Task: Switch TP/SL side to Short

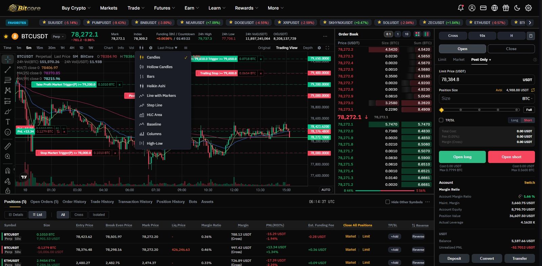Action: [x=528, y=120]
